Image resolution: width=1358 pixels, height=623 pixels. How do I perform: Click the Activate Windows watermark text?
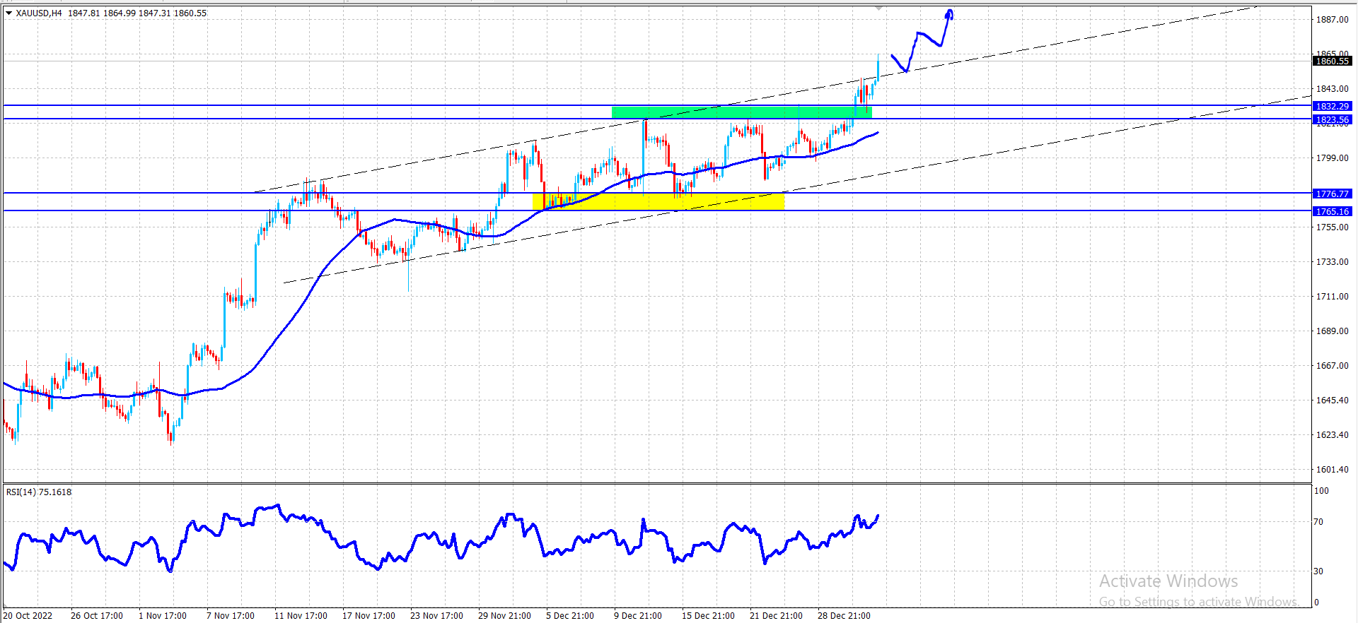[x=1168, y=581]
